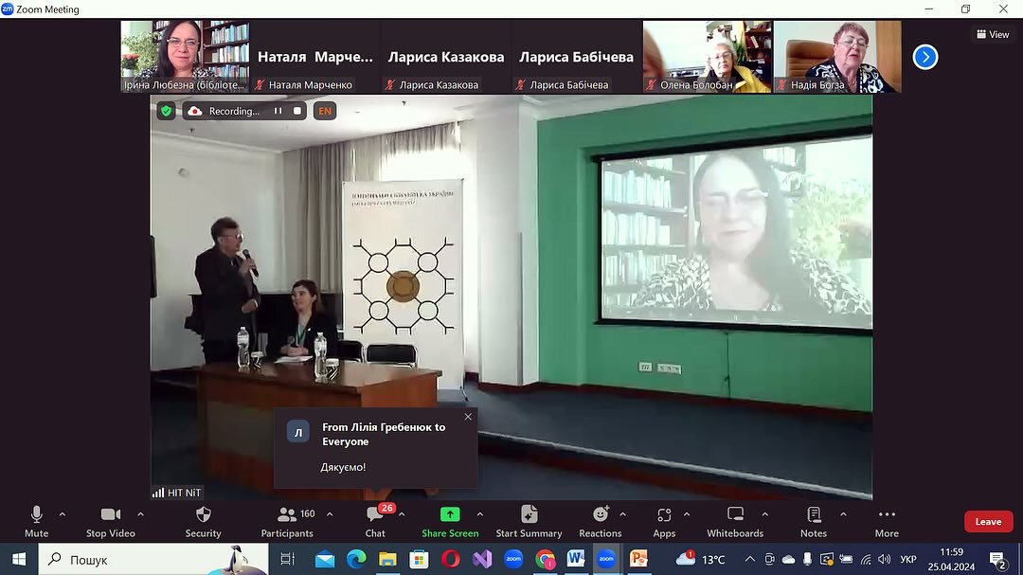
Task: Open Google Chrome from taskbar
Action: [x=544, y=559]
